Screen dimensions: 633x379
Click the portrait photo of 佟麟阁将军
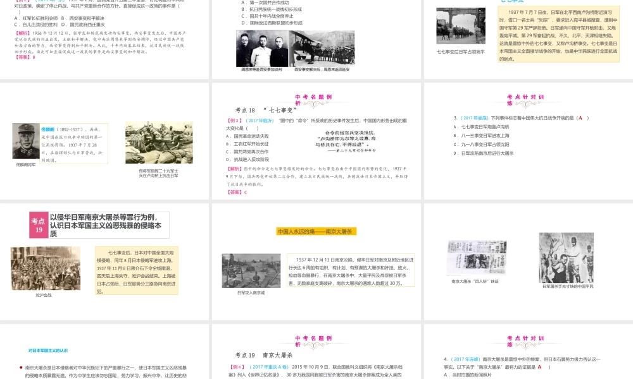point(26,141)
